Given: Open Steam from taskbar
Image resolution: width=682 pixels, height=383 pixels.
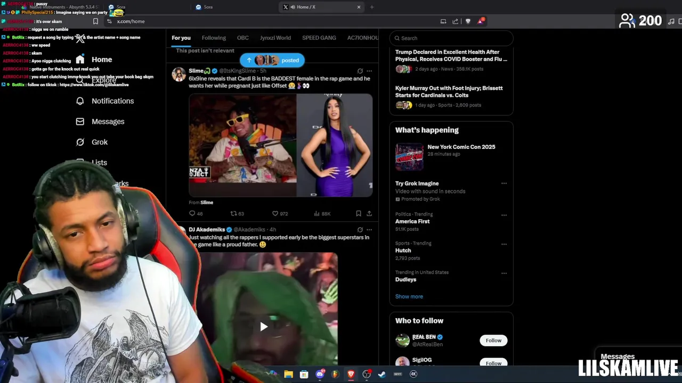Looking at the screenshot, I should point(382,374).
